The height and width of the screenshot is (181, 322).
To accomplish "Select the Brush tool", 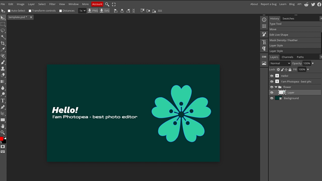I will (3, 62).
